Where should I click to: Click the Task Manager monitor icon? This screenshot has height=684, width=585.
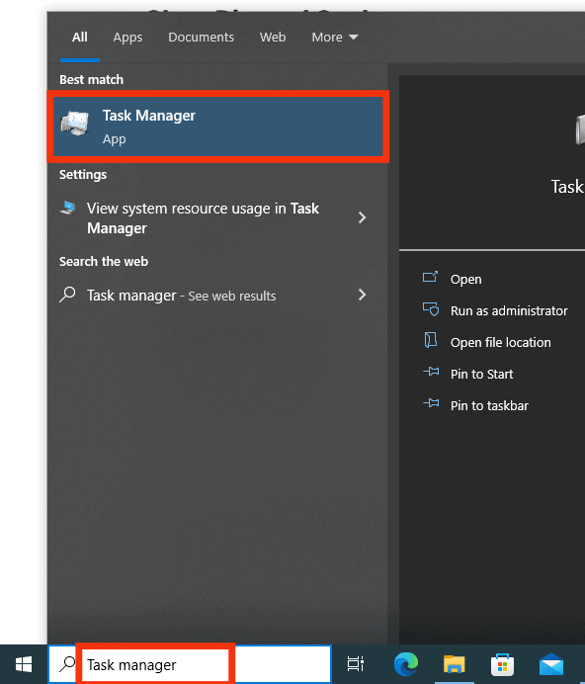(x=75, y=123)
